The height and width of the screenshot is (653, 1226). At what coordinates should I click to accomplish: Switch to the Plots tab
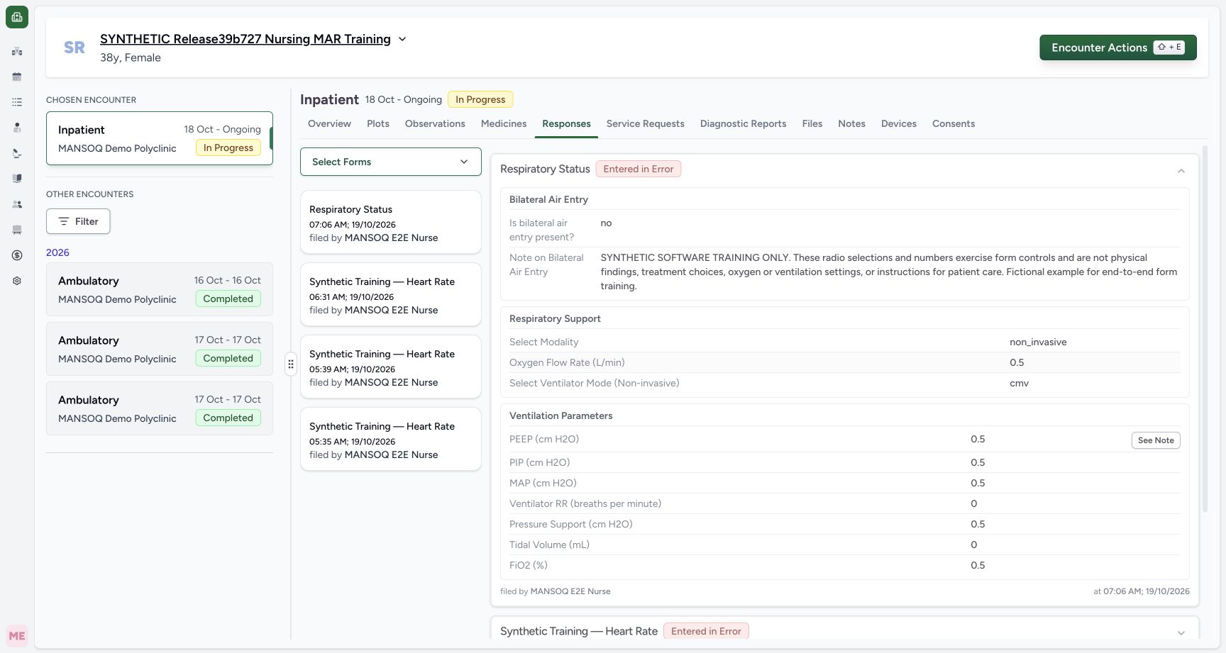point(378,123)
